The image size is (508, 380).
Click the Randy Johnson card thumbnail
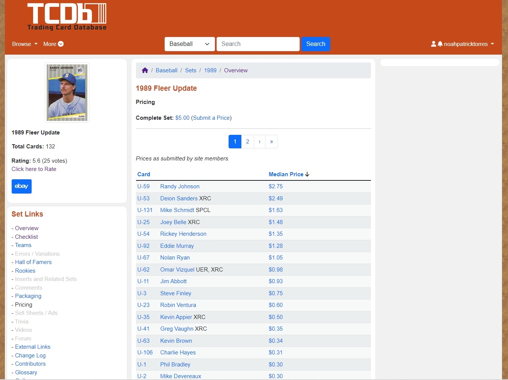(x=67, y=93)
